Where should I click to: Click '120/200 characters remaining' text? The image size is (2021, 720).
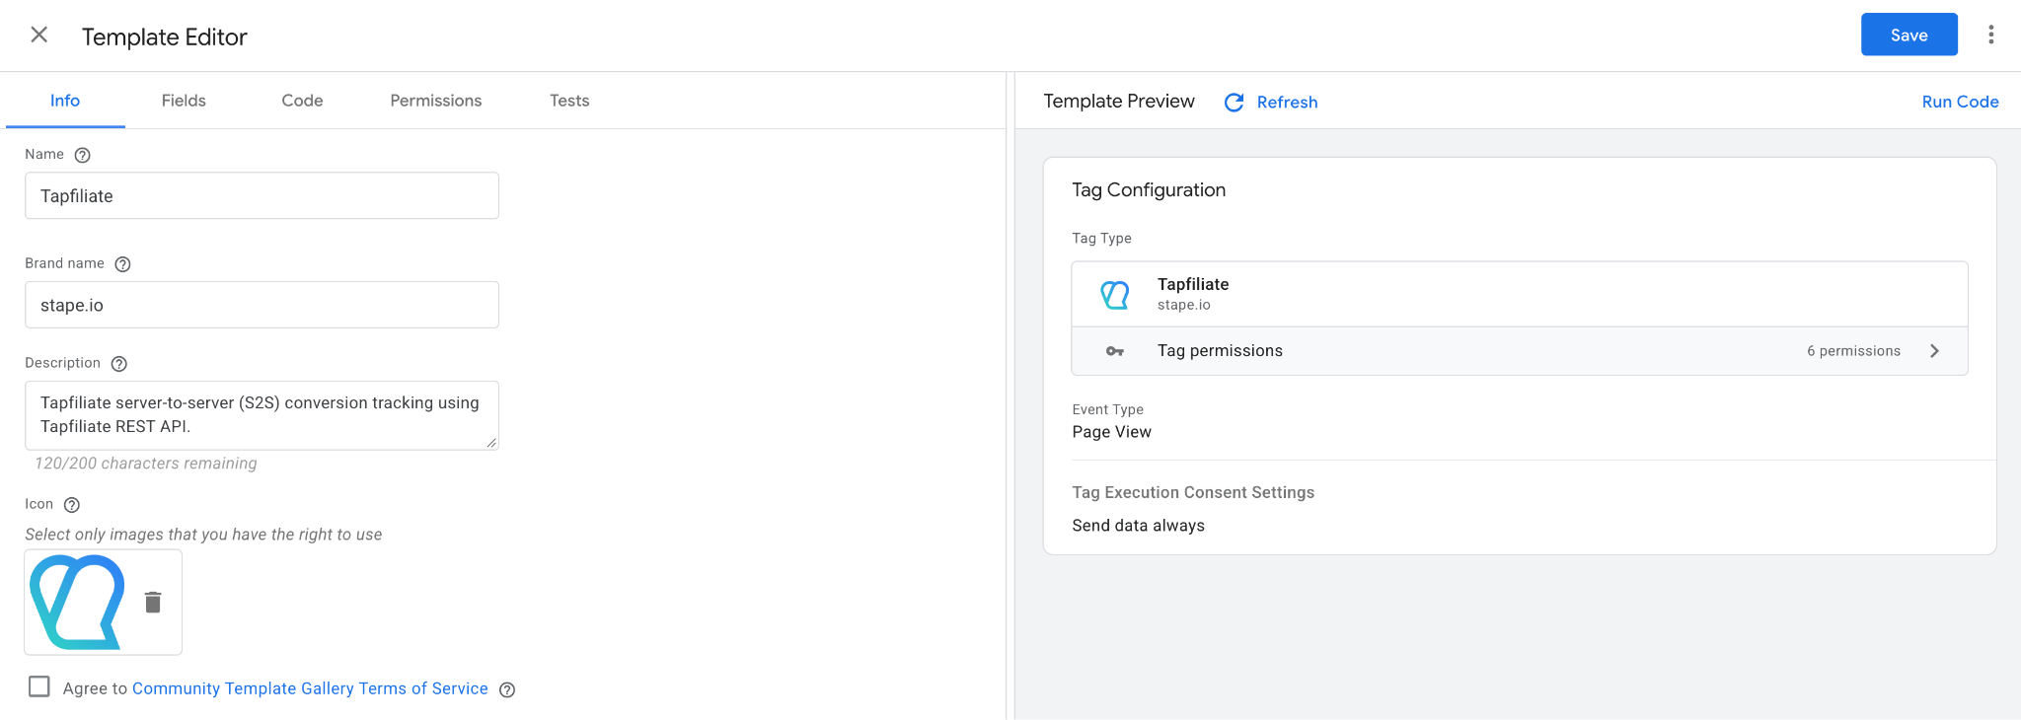pos(146,464)
